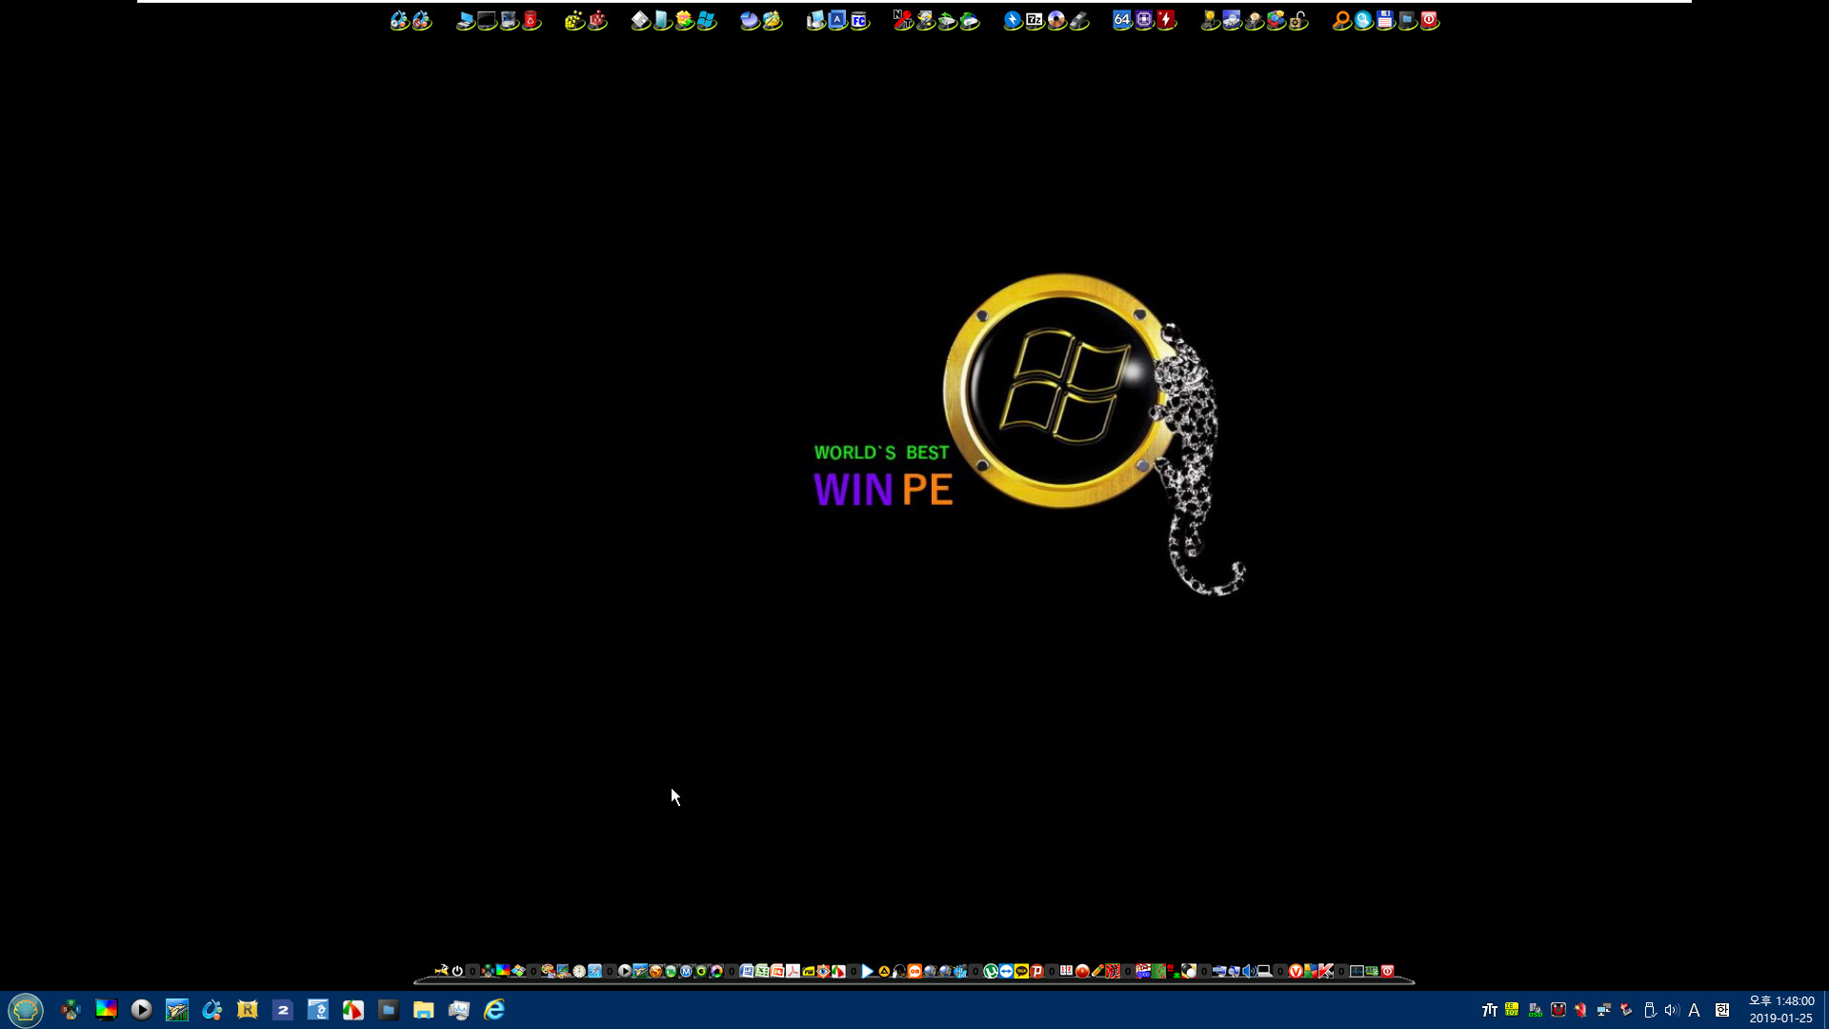Open the red lightning bolt icon in top dock
Image resolution: width=1829 pixels, height=1029 pixels.
click(x=1166, y=19)
